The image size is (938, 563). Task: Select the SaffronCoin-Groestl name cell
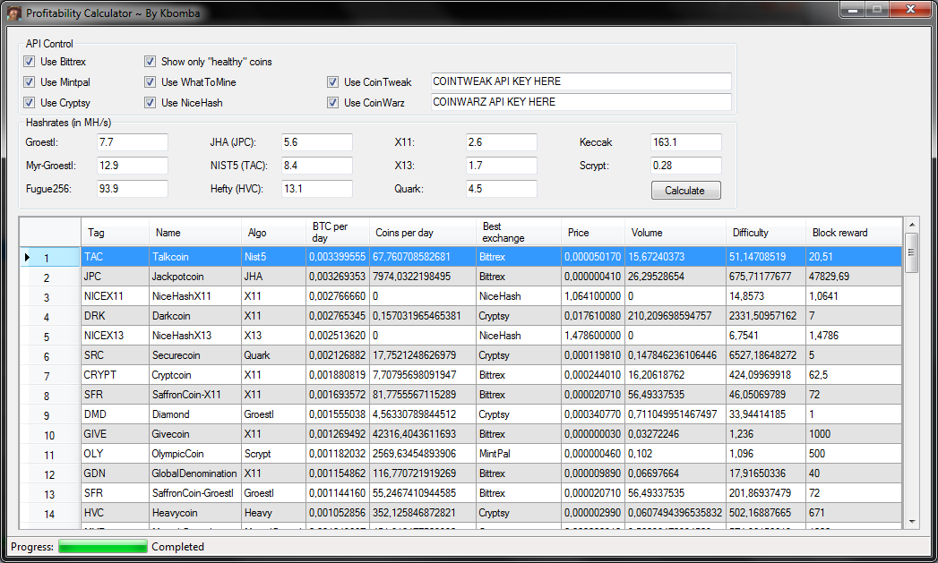pyautogui.click(x=195, y=494)
